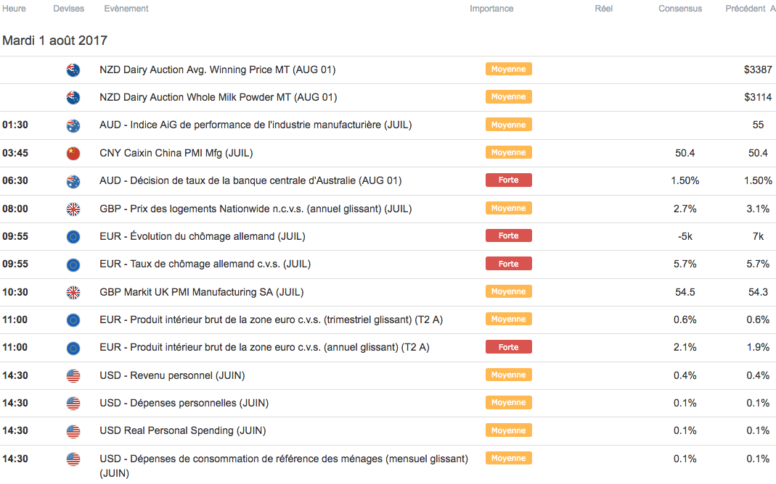Click the UK flag beside Nationwide housing prices
The image size is (776, 484).
tap(73, 209)
